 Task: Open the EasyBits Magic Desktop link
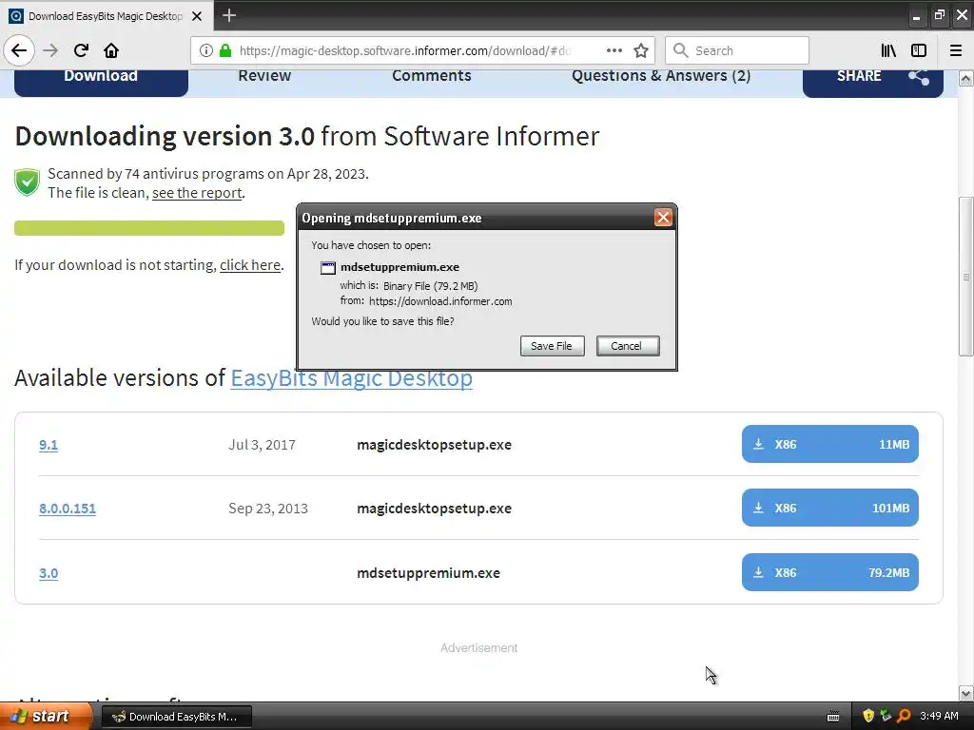point(352,377)
